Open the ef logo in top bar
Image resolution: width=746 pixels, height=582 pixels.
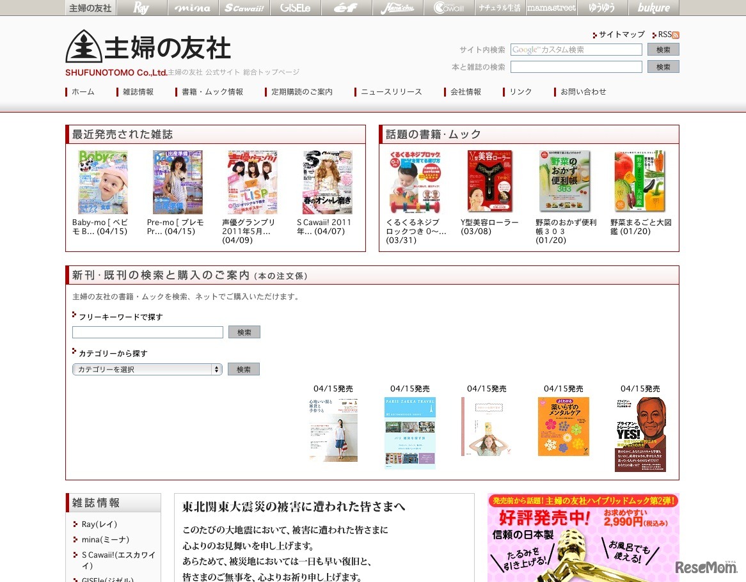tap(346, 8)
